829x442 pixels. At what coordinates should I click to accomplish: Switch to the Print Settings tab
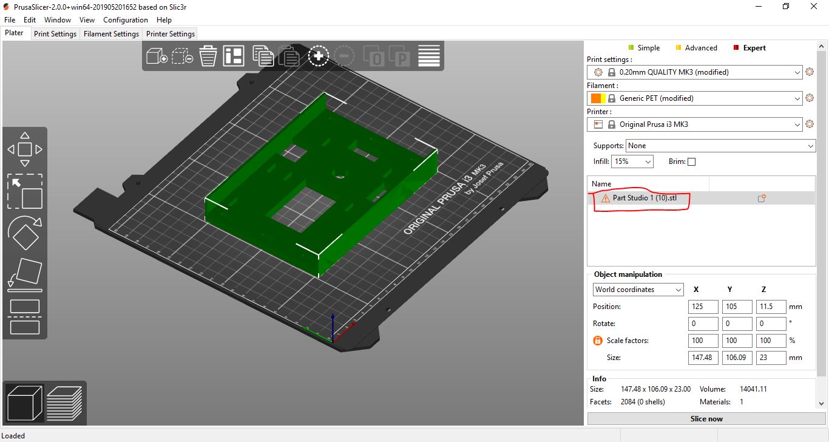(55, 34)
